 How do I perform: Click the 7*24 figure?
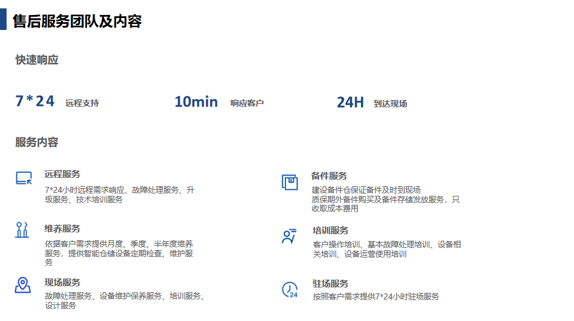35,101
